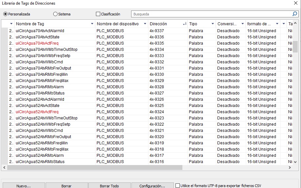301x188 pixels.
Task: Select the Sistema radio button
Action: coord(55,14)
